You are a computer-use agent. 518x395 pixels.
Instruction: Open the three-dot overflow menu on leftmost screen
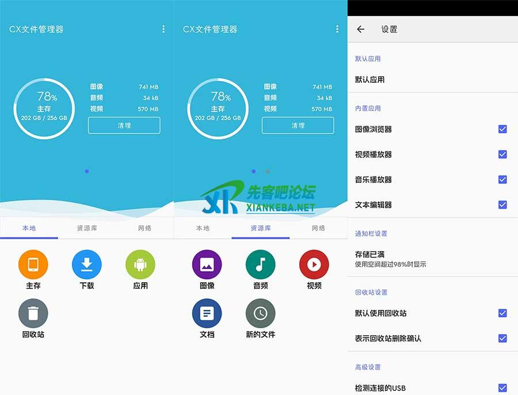click(163, 29)
